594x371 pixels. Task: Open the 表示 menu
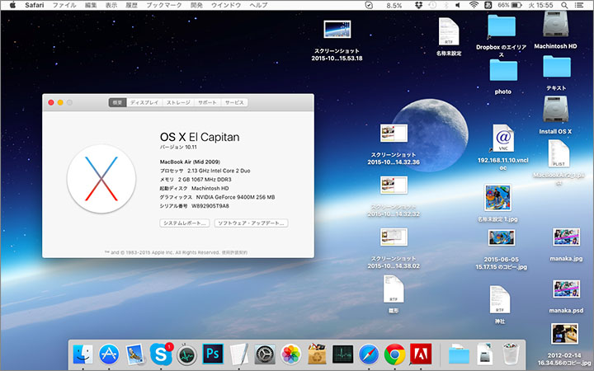pos(111,5)
